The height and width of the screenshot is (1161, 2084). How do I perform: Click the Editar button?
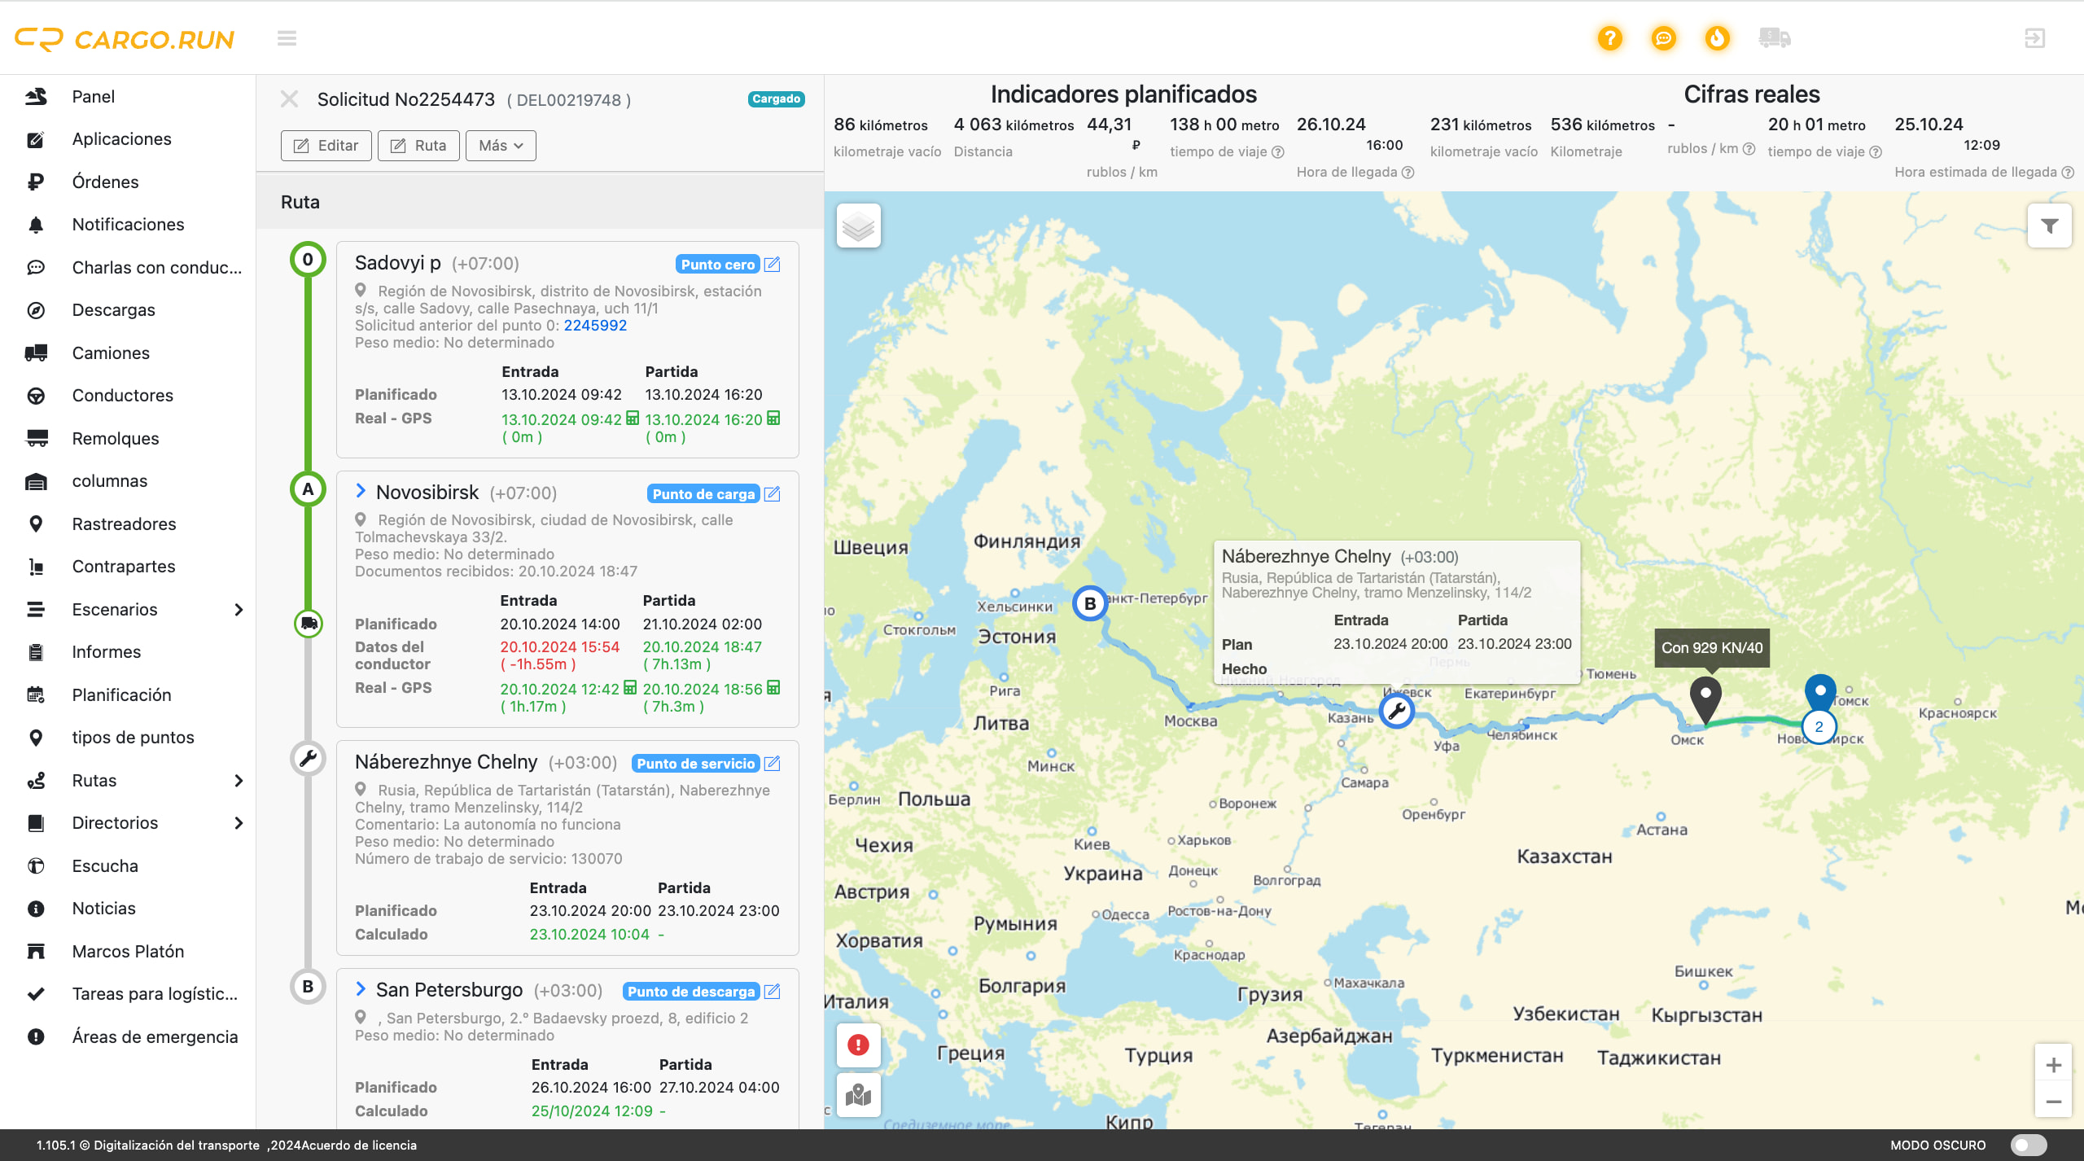326,146
